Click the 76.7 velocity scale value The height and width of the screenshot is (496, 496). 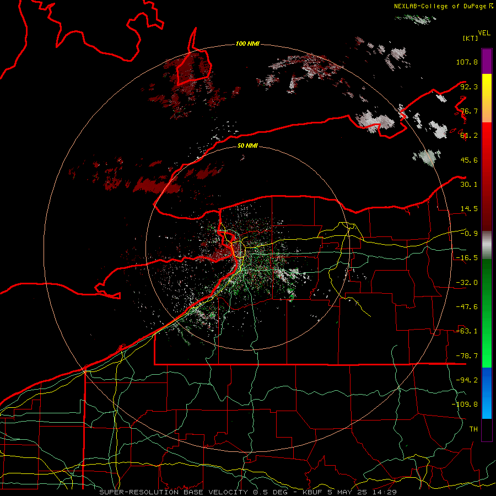[x=469, y=111]
